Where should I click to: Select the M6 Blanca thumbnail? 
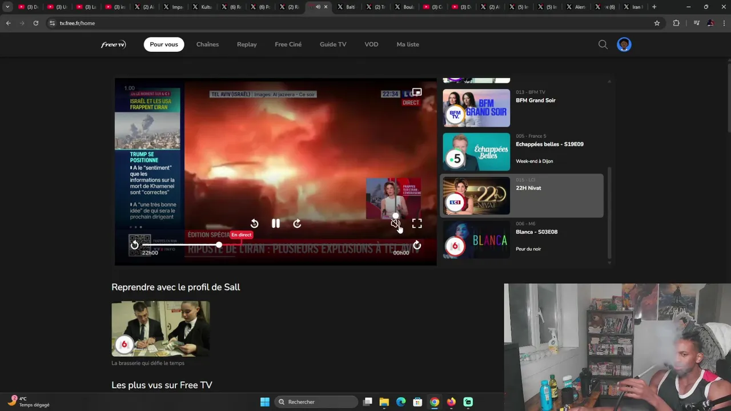(476, 240)
